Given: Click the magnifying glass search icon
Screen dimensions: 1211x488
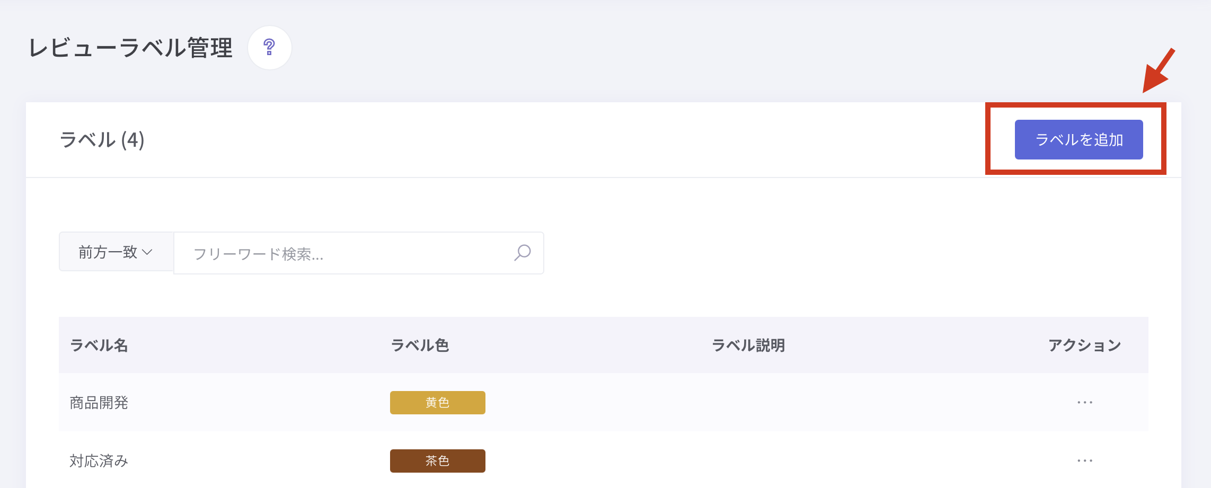Looking at the screenshot, I should (522, 253).
